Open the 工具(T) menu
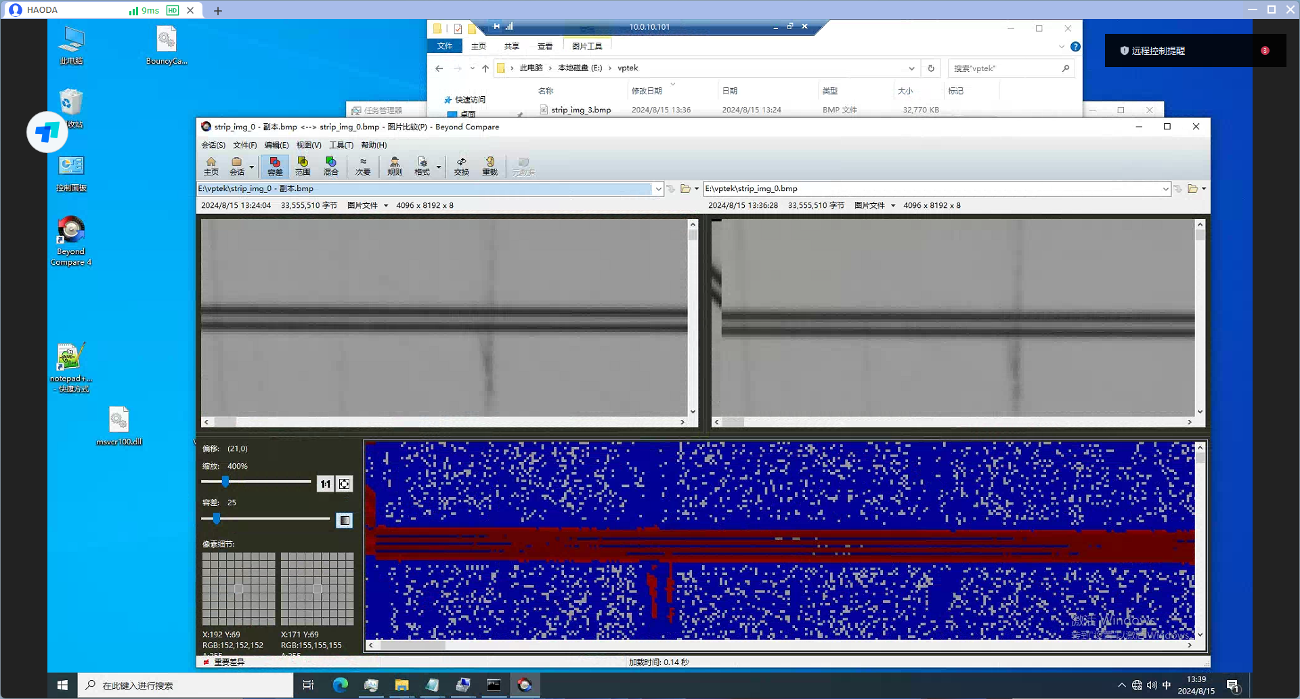Viewport: 1300px width, 699px height. (x=341, y=145)
